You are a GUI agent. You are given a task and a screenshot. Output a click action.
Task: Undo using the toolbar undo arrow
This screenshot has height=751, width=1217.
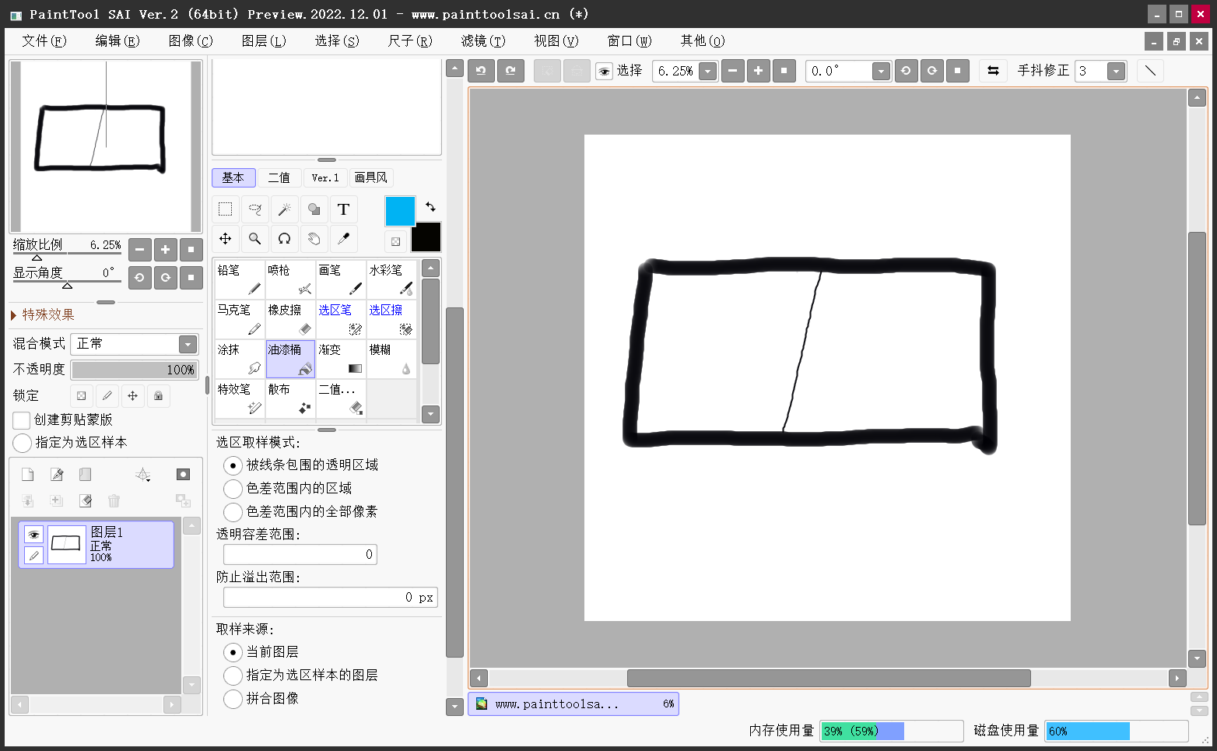481,71
